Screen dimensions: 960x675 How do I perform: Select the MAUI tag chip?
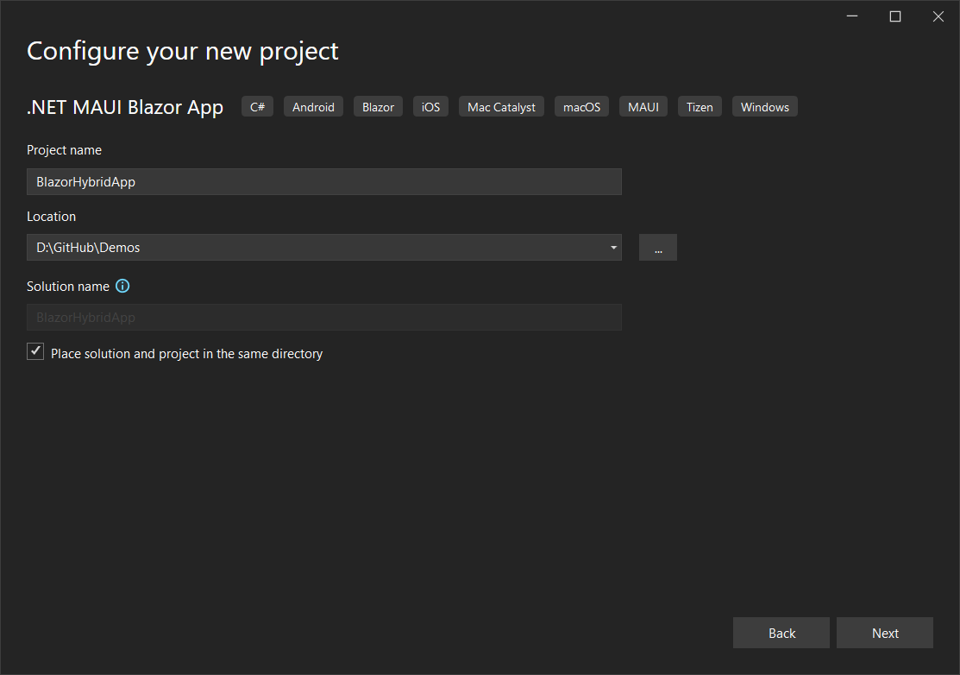click(643, 106)
